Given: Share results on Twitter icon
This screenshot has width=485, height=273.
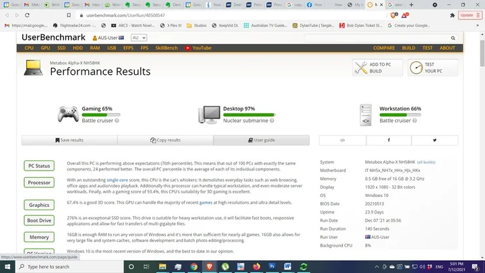Looking at the screenshot, I should coord(434,140).
